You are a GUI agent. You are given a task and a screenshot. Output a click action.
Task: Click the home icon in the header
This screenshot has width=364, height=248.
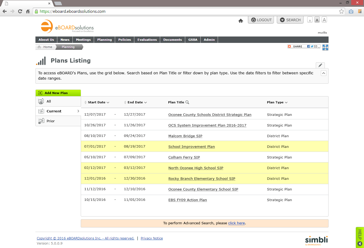(241, 21)
